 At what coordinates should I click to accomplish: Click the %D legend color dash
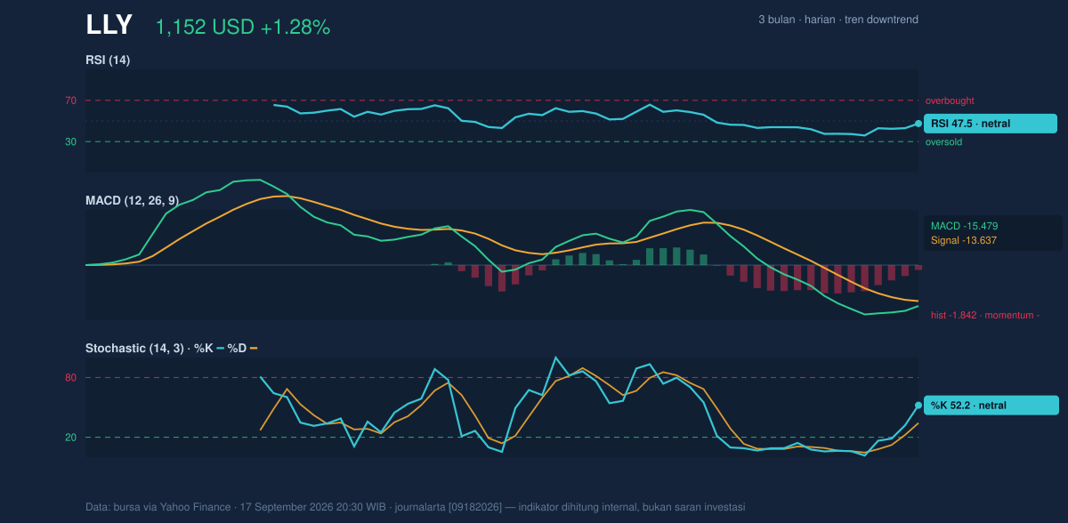pyautogui.click(x=254, y=349)
